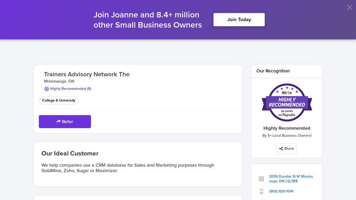
Task: Click the map icon beside the address
Action: (x=261, y=179)
